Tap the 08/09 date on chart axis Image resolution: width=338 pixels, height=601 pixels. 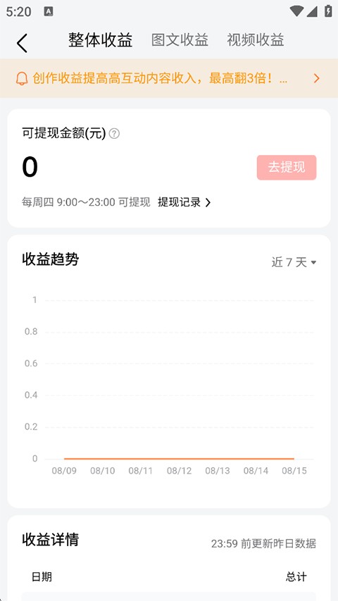point(64,471)
